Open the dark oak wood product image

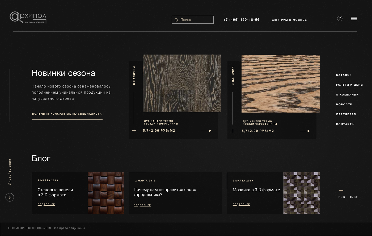182,84
